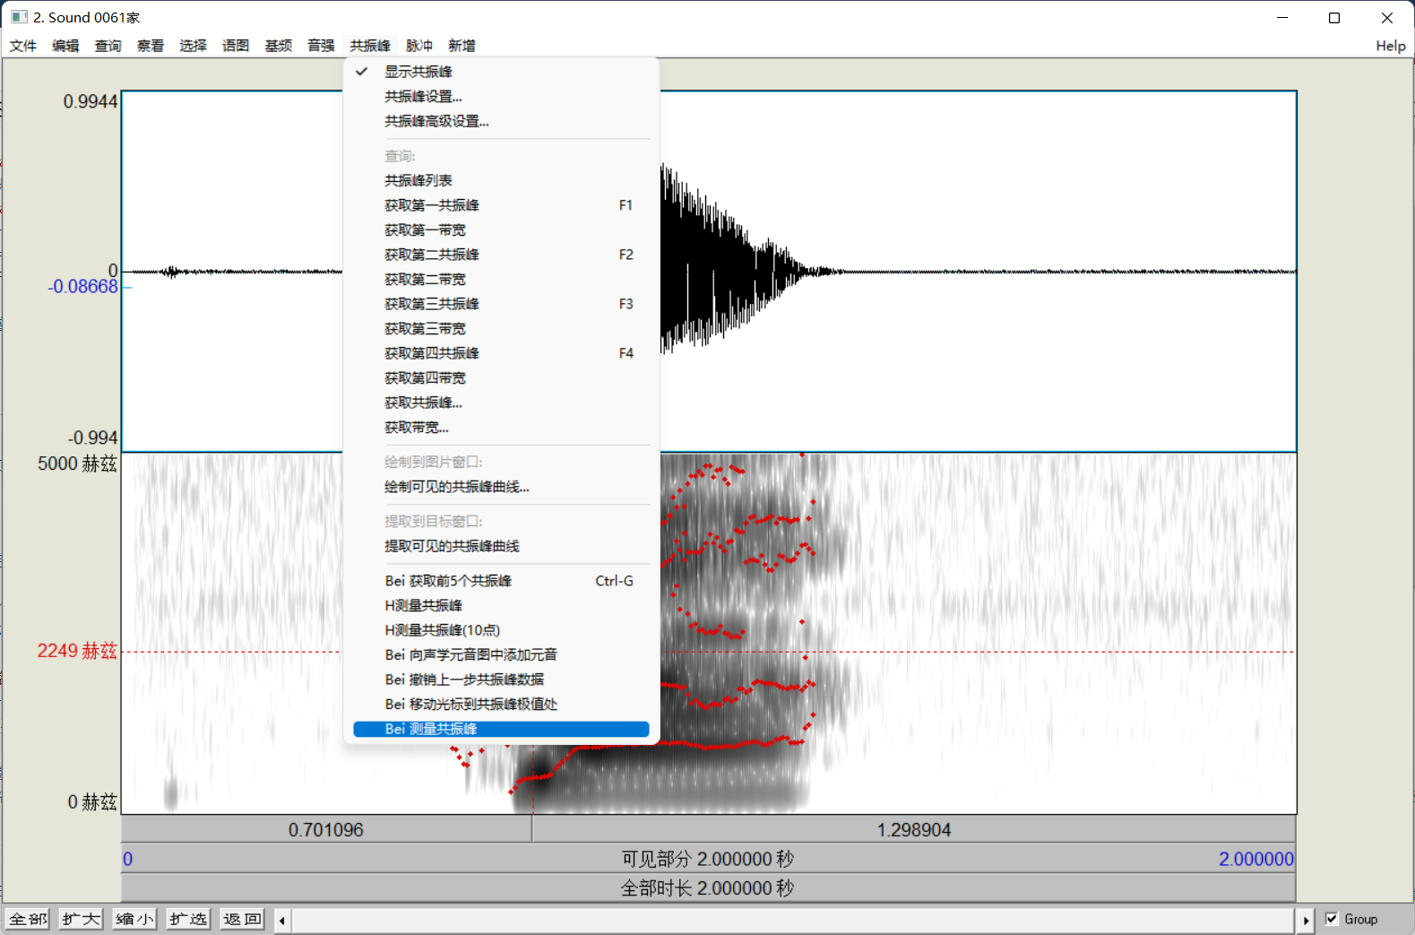
Task: Play the 全部时长 2.000000 秒 bar
Action: (x=708, y=888)
